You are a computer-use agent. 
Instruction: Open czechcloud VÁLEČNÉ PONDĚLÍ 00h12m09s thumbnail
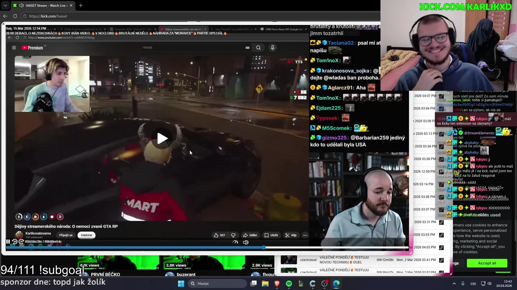point(289,260)
